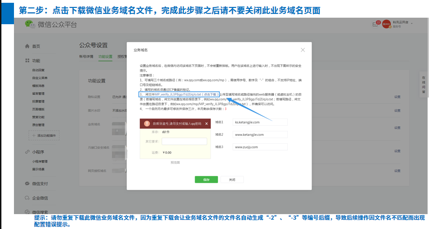Image resolution: width=448 pixels, height=229 pixels.
Task: Focus the 域名1 input field
Action: (x=260, y=122)
